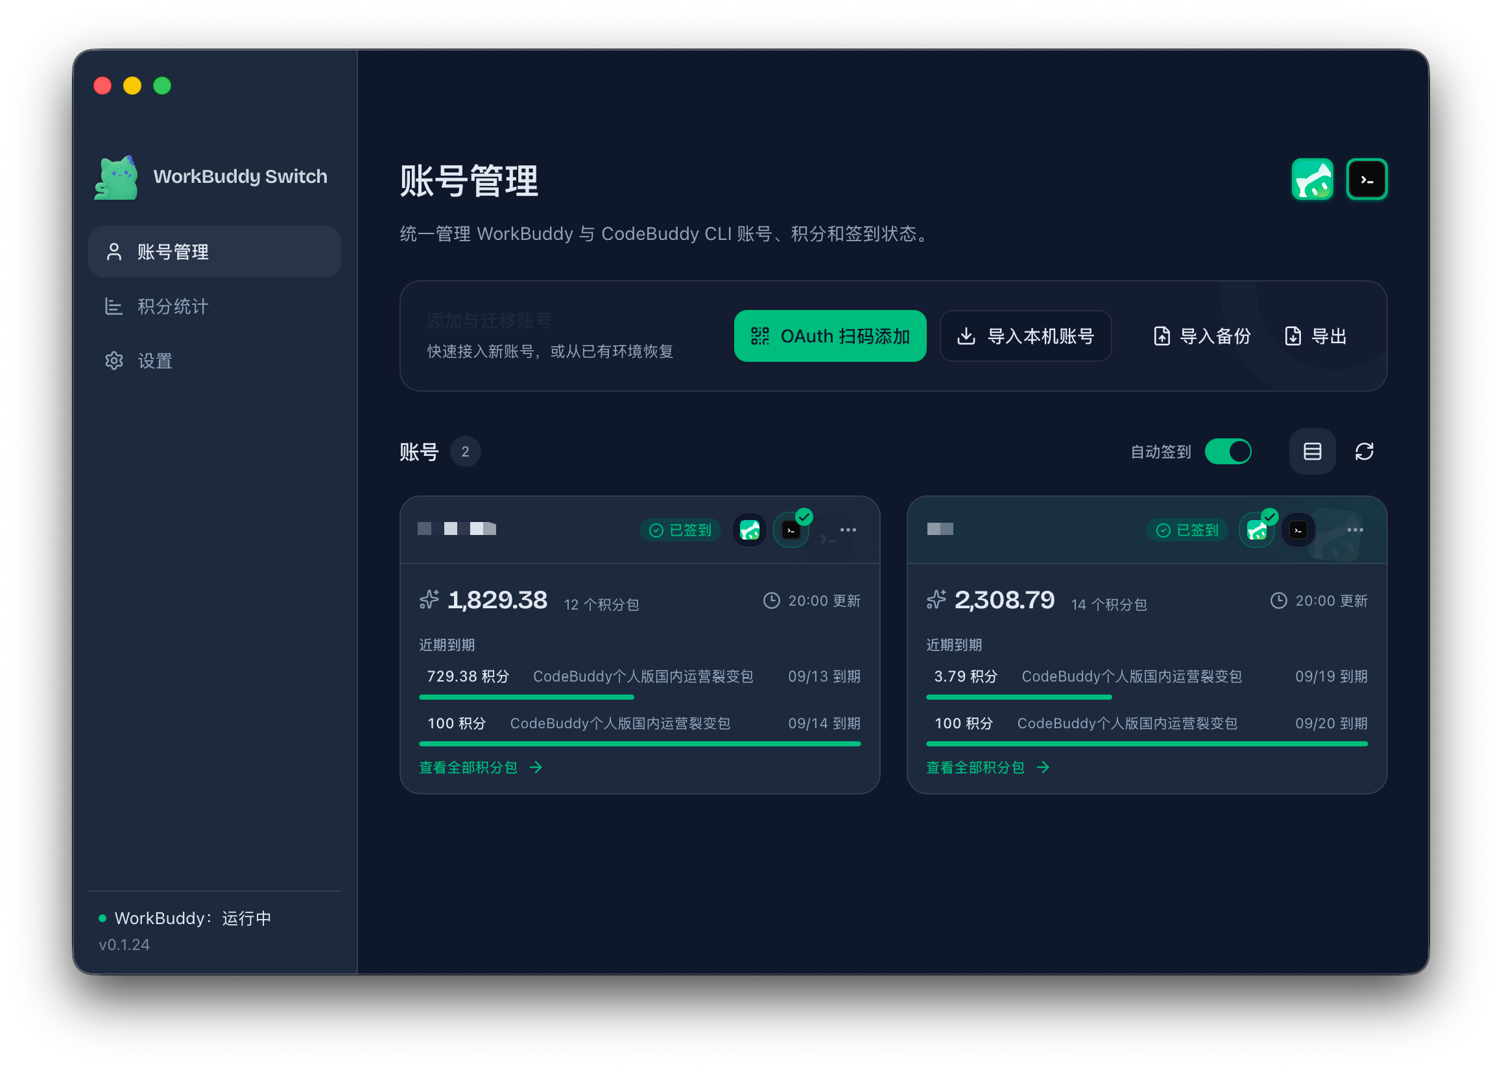Image resolution: width=1502 pixels, height=1070 pixels.
Task: Refresh accounts with circular arrows icon
Action: pos(1364,451)
